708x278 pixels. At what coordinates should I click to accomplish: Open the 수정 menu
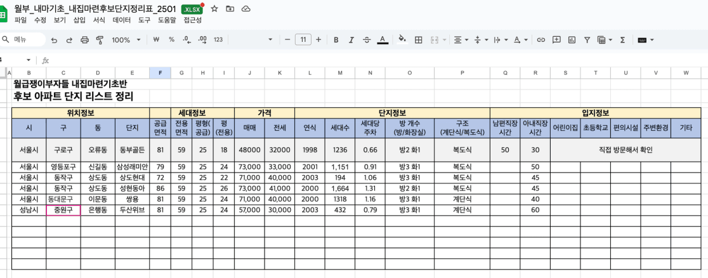coord(40,20)
